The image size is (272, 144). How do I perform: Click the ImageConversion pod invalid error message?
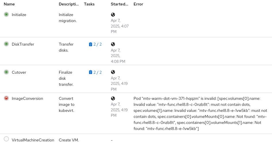(x=200, y=114)
